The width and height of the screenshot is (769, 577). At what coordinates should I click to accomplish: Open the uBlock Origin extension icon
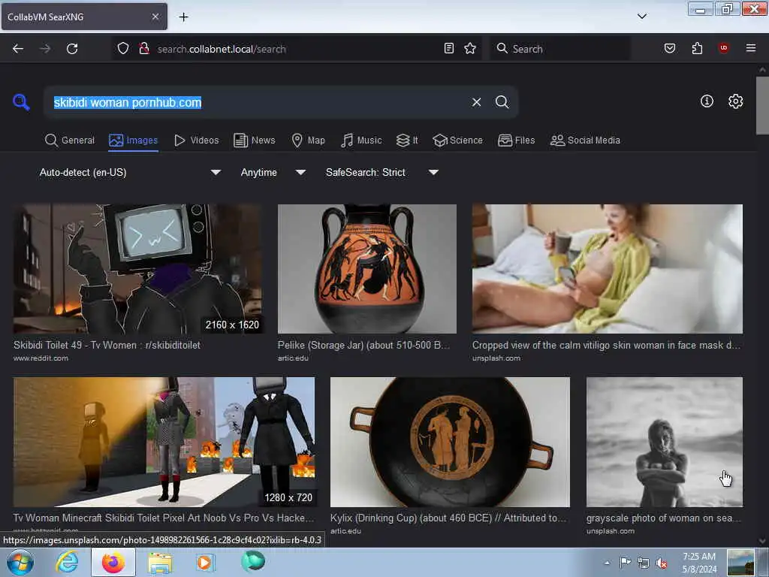click(x=723, y=47)
